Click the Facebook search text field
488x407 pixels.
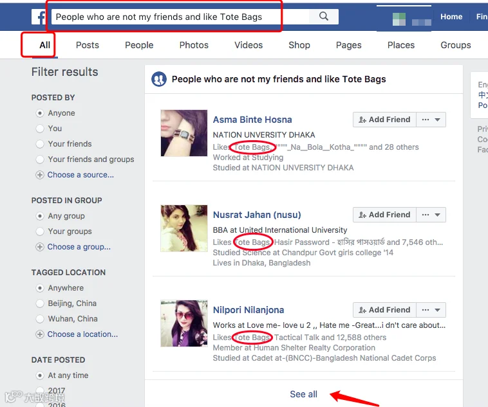pos(180,17)
